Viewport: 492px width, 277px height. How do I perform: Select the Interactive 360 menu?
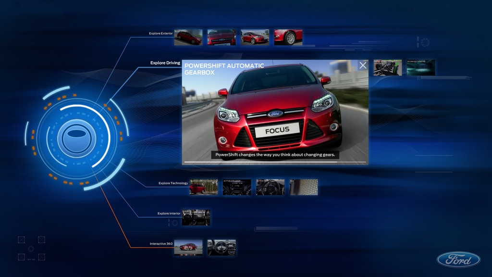pyautogui.click(x=161, y=244)
